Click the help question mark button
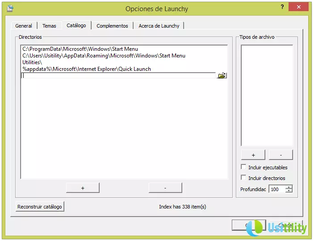The height and width of the screenshot is (241, 314). pos(282,7)
